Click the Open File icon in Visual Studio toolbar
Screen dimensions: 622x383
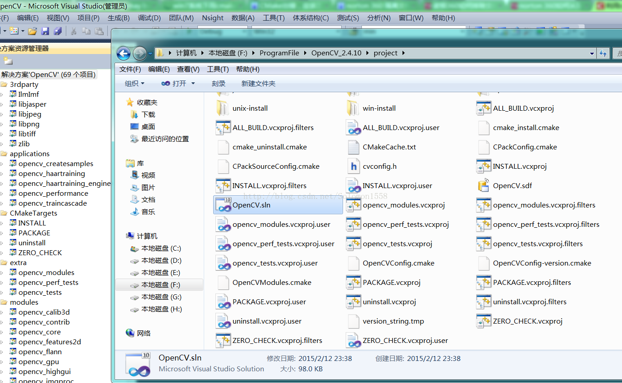32,31
